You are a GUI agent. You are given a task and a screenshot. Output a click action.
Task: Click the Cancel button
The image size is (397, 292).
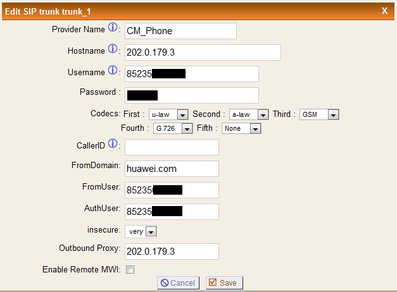tap(179, 283)
